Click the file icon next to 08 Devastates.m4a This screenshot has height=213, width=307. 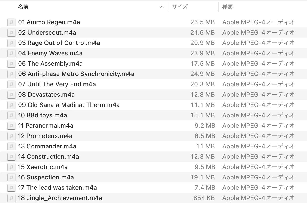[11, 95]
